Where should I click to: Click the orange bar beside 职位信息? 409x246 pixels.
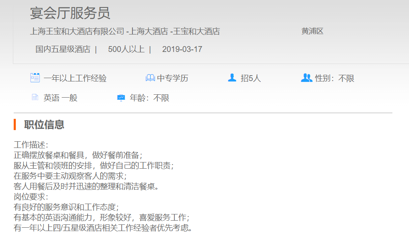tap(15, 124)
